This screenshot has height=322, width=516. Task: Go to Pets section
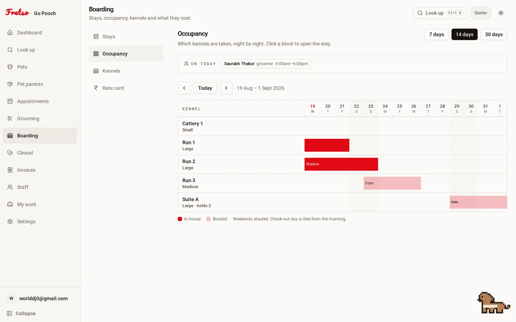(40, 67)
